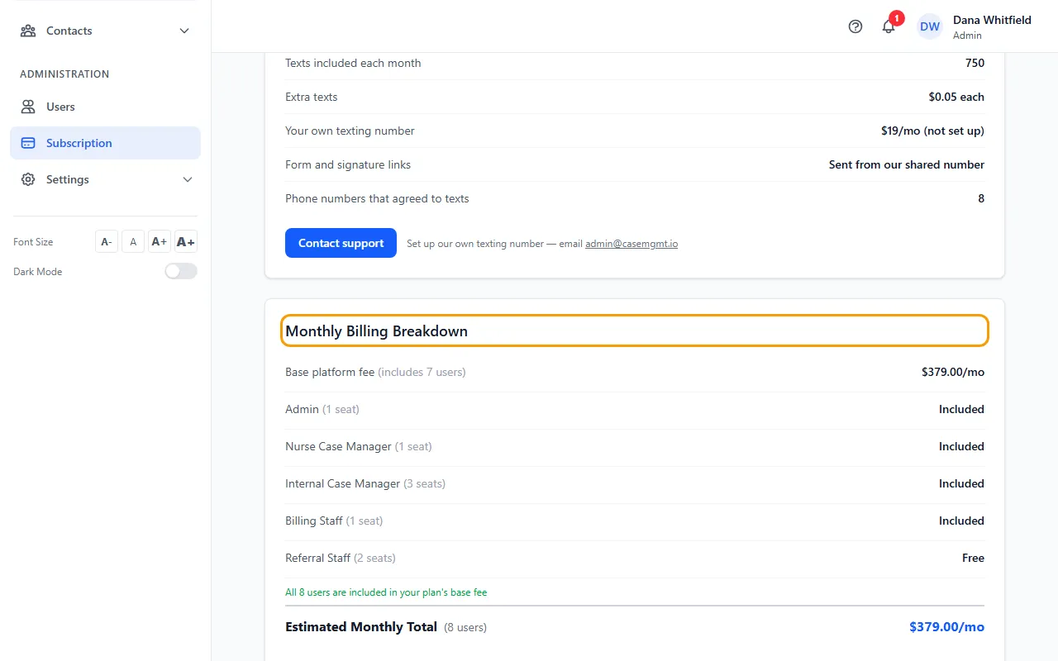Viewport: 1058px width, 661px height.
Task: Click the Sent from our shared number text
Action: point(907,164)
